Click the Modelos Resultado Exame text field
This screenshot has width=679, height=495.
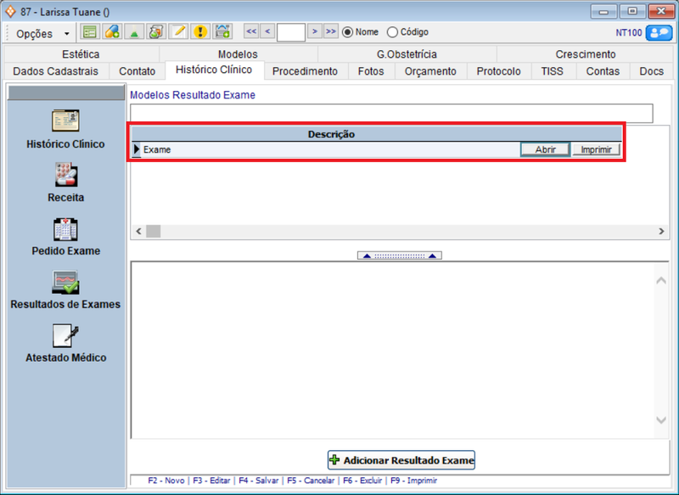click(x=391, y=113)
